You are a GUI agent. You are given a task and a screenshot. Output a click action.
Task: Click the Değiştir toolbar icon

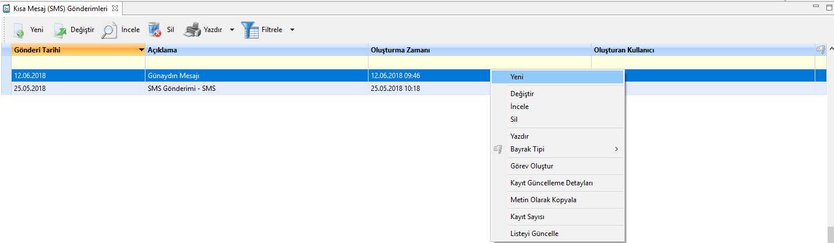[x=60, y=30]
